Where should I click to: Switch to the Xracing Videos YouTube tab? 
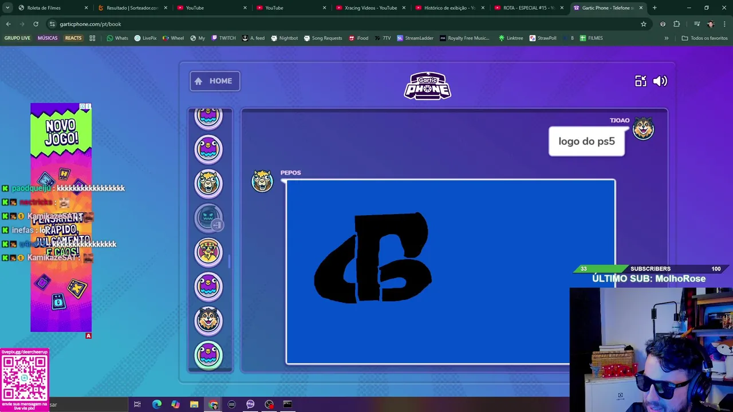click(371, 8)
